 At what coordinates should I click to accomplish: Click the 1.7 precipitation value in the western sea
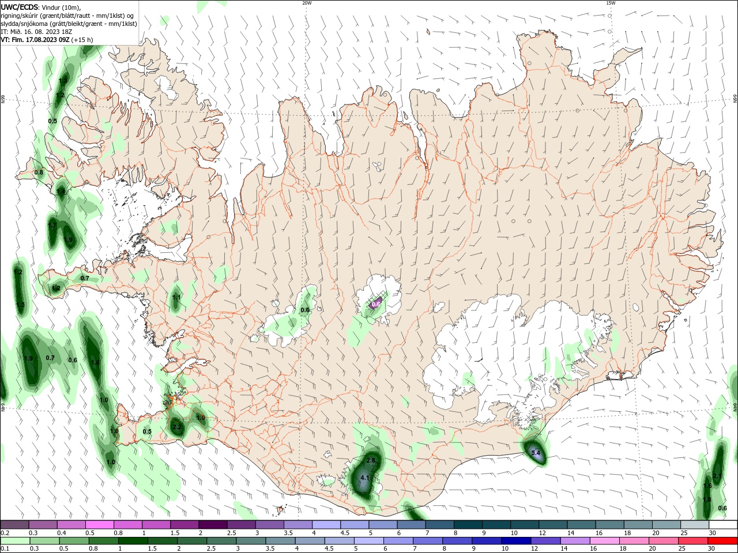click(x=52, y=226)
